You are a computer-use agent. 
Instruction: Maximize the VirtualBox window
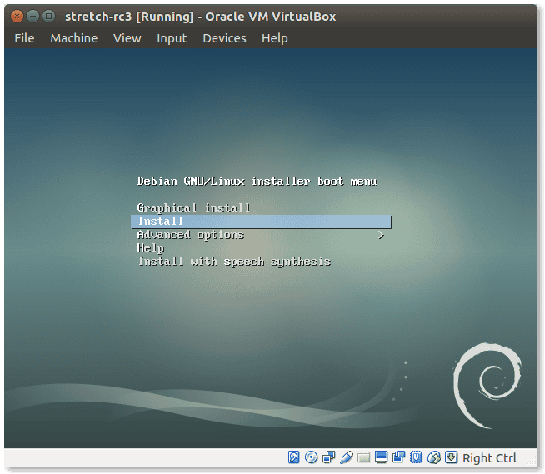pos(48,17)
